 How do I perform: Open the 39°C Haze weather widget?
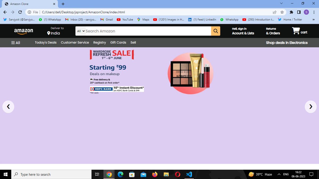[x=260, y=174]
